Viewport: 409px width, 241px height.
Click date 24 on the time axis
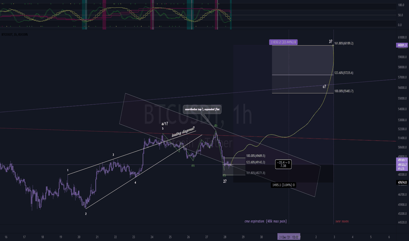[x=152, y=237]
